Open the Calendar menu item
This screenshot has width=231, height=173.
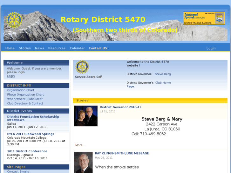[77, 48]
